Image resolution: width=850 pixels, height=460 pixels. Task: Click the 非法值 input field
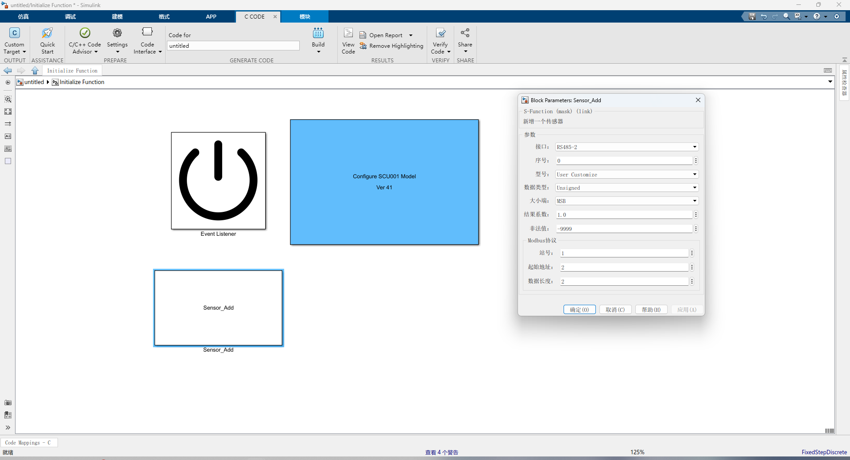pos(624,229)
